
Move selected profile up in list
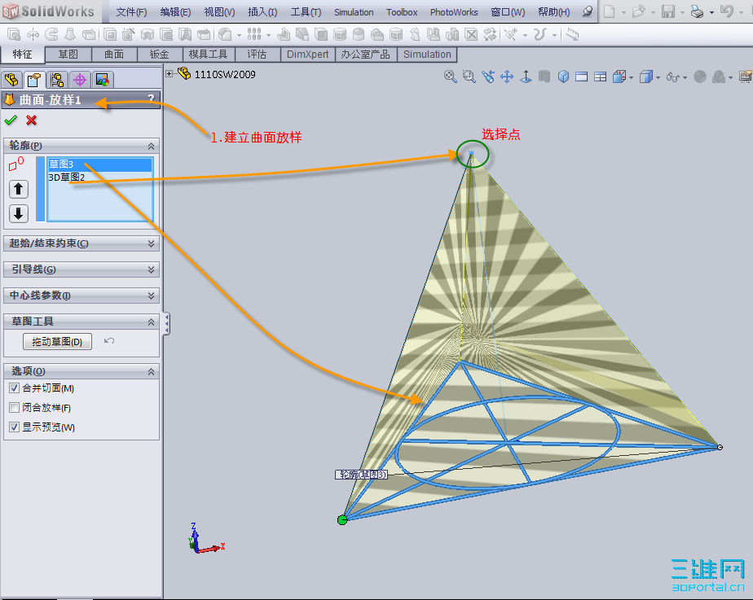pos(19,189)
